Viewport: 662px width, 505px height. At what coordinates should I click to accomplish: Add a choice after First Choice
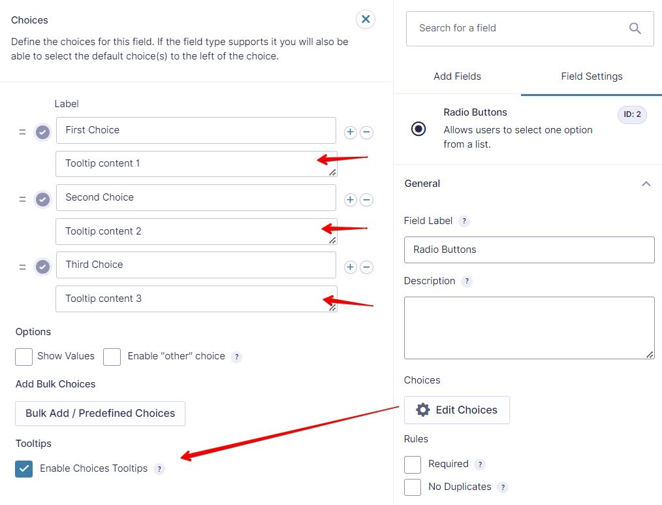[x=351, y=133]
